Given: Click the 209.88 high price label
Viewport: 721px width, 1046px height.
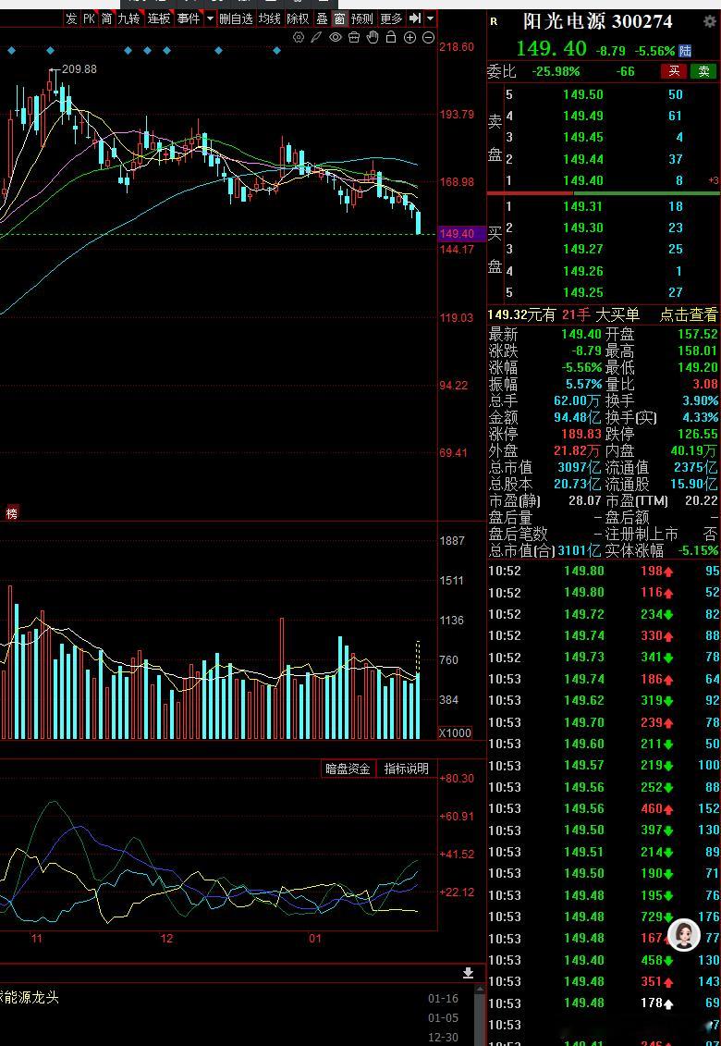Looking at the screenshot, I should click(x=79, y=68).
